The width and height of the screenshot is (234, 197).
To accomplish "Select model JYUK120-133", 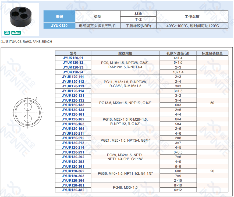I will [x=73, y=105].
